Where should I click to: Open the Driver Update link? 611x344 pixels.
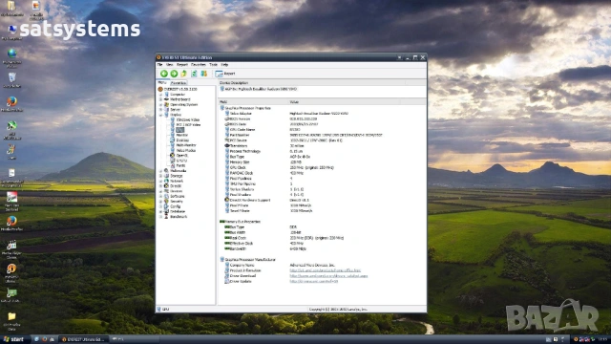[314, 281]
